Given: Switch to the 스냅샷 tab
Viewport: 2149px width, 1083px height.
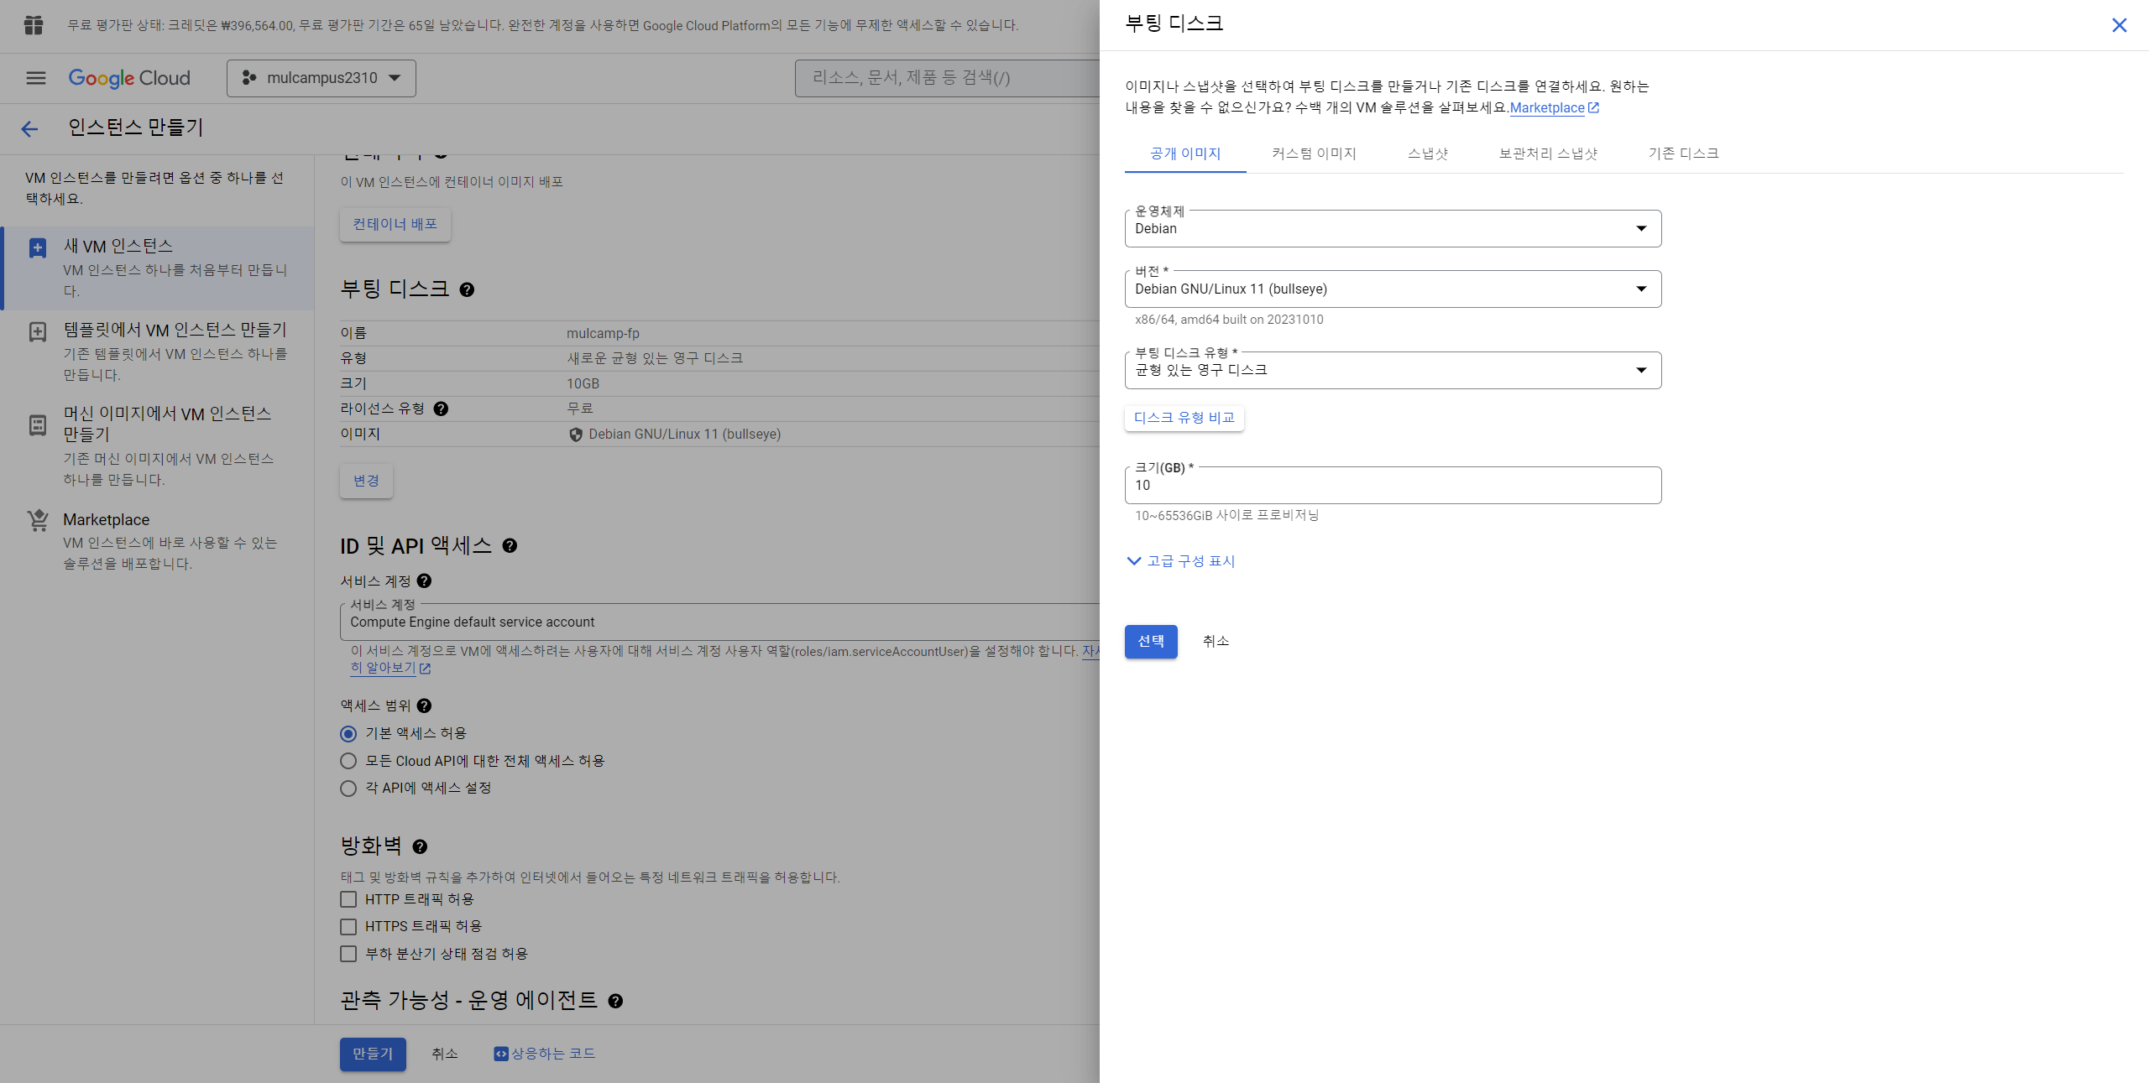Looking at the screenshot, I should (x=1427, y=154).
